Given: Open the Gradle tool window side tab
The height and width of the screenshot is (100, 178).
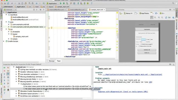Looking at the screenshot, I should 177,51.
